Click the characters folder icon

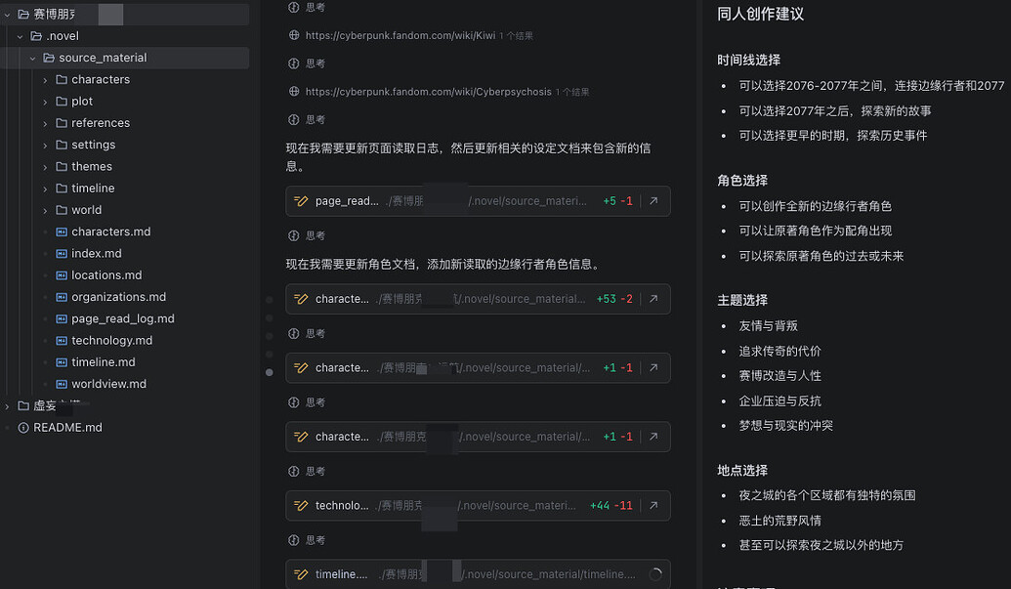tap(62, 79)
